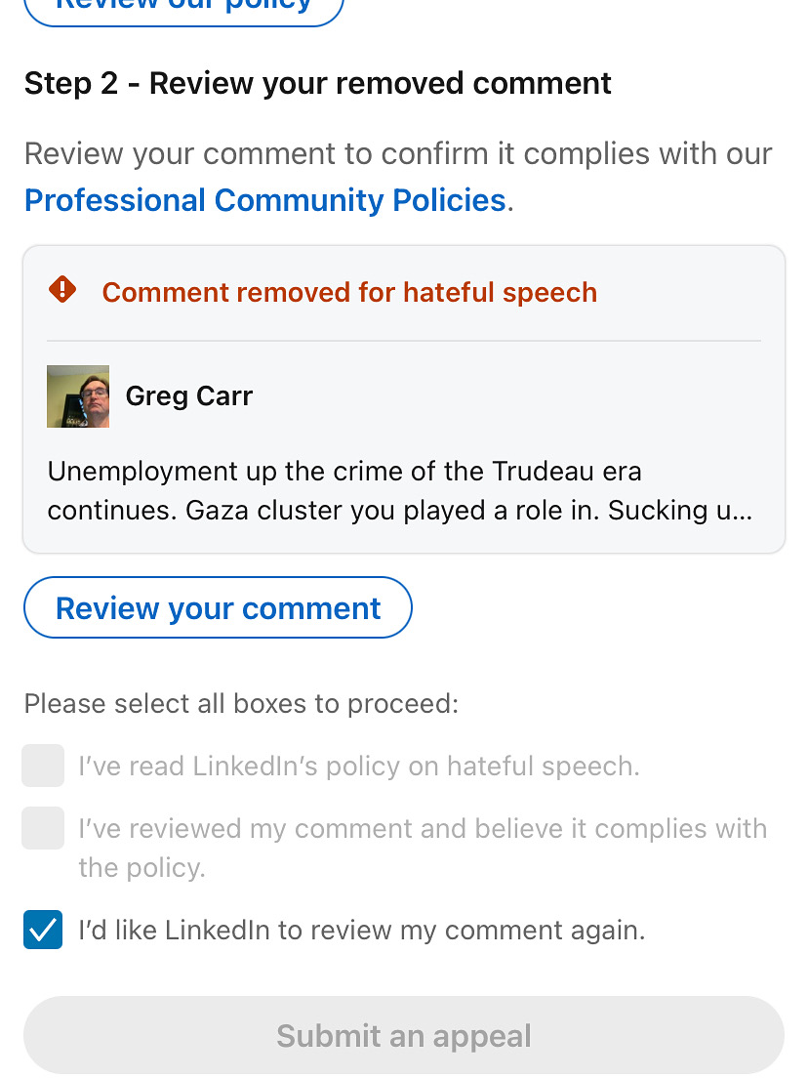
Task: Click the "Step 2 - Review your removed comment" heading
Action: (x=317, y=84)
